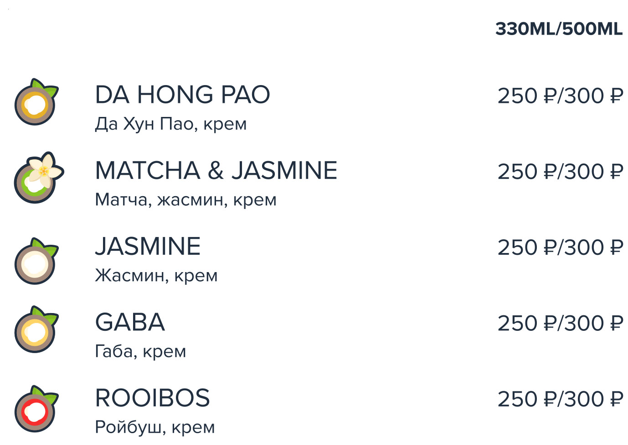
Task: Click the 330ML/500ML size header
Action: tap(559, 29)
